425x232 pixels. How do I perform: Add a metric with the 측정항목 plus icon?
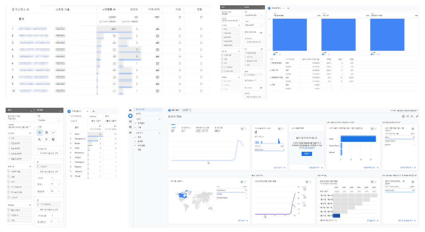30,205
